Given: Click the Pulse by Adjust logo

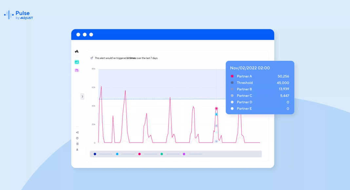Looking at the screenshot, I should [19, 15].
